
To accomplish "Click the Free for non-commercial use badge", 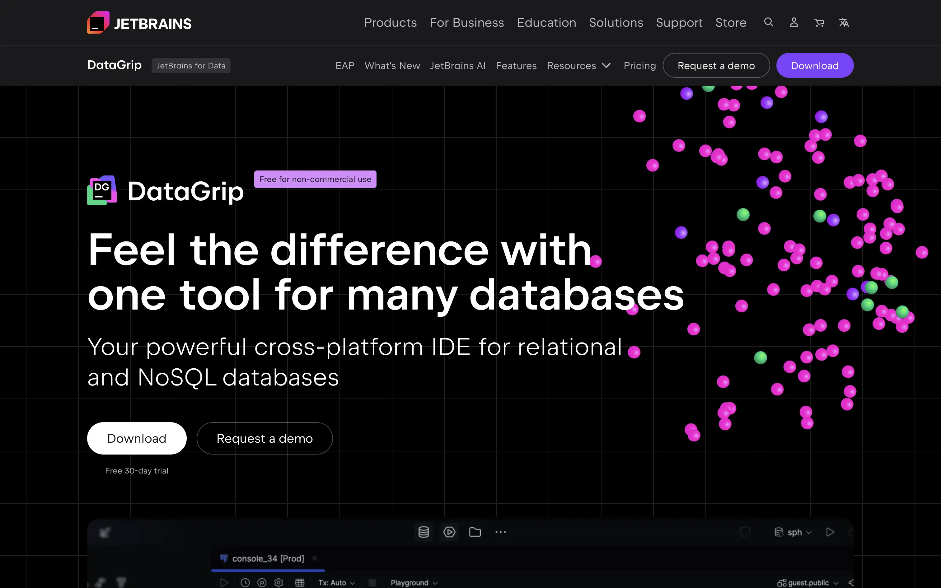I will (x=315, y=179).
